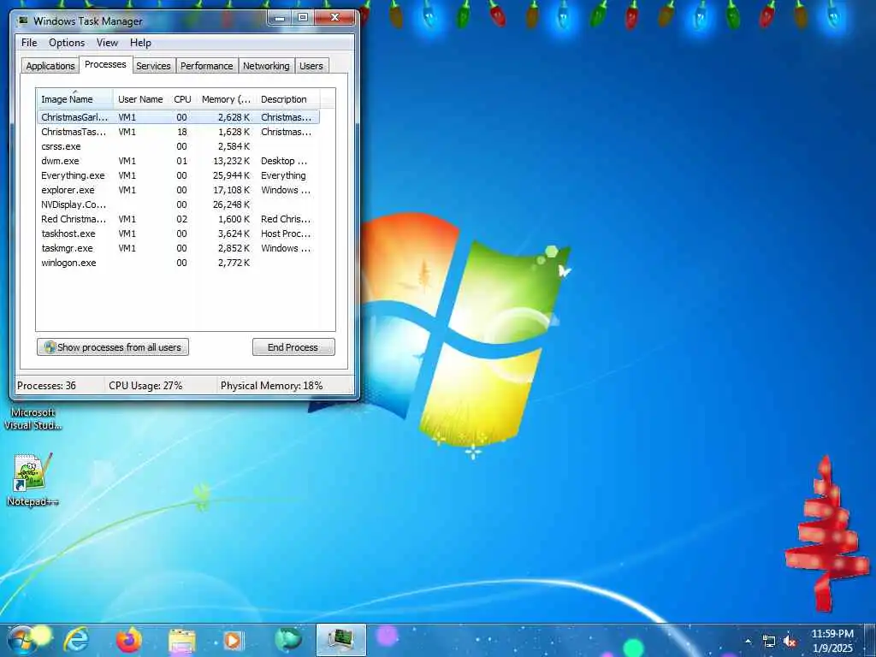Open the Help menu
The width and height of the screenshot is (876, 657).
pos(140,43)
